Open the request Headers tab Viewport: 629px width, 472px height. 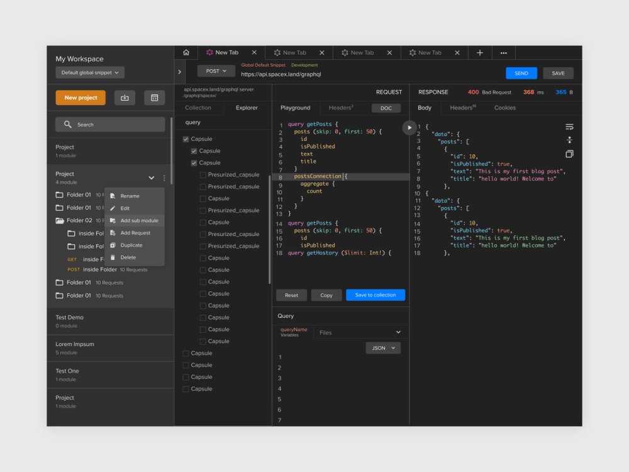[341, 108]
